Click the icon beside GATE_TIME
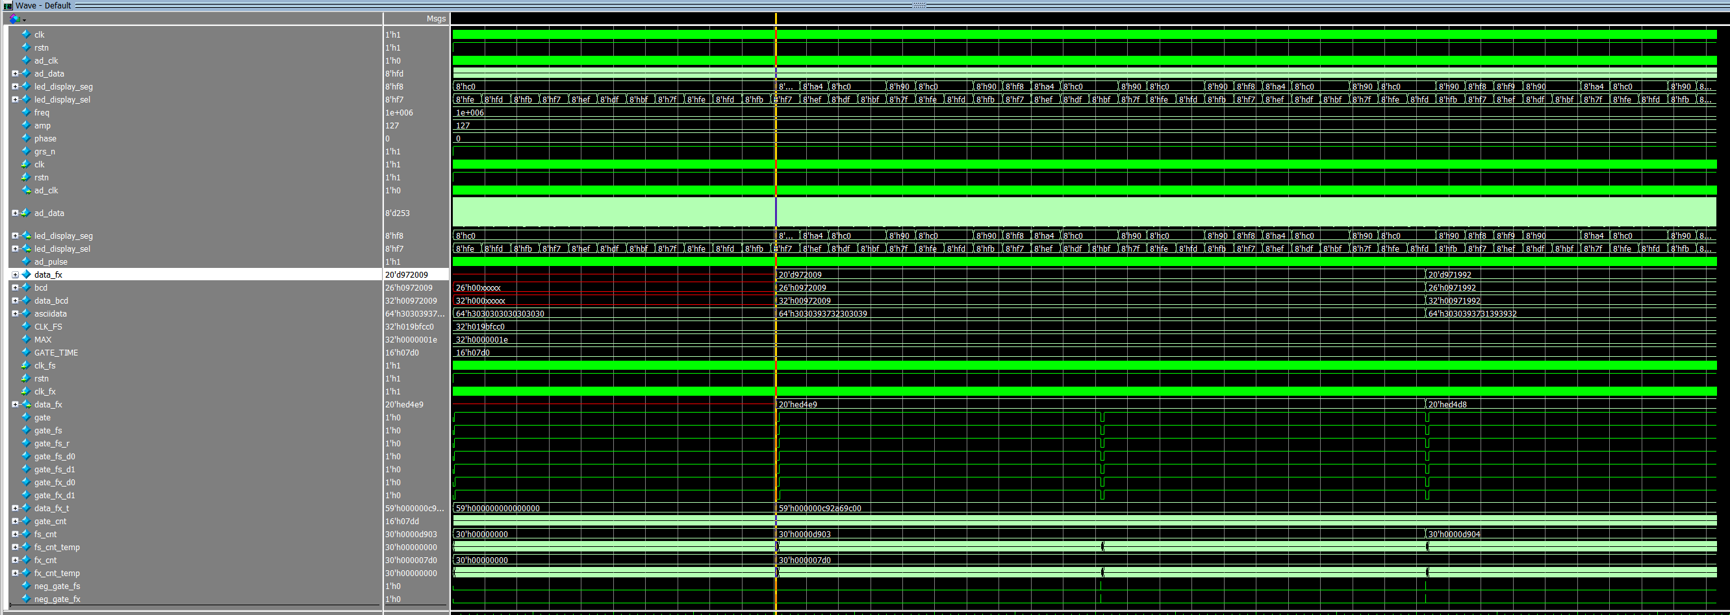Screen dimensions: 1730x615 [26, 353]
